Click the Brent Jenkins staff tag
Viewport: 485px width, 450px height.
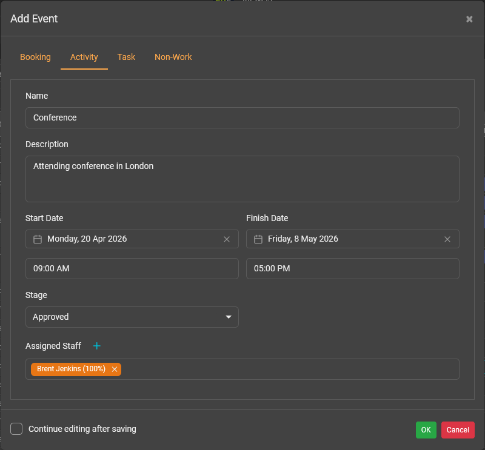pos(71,369)
